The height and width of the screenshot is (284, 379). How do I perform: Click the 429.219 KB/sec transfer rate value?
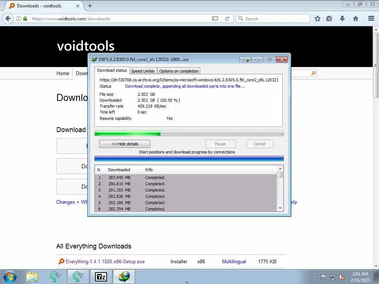(152, 106)
